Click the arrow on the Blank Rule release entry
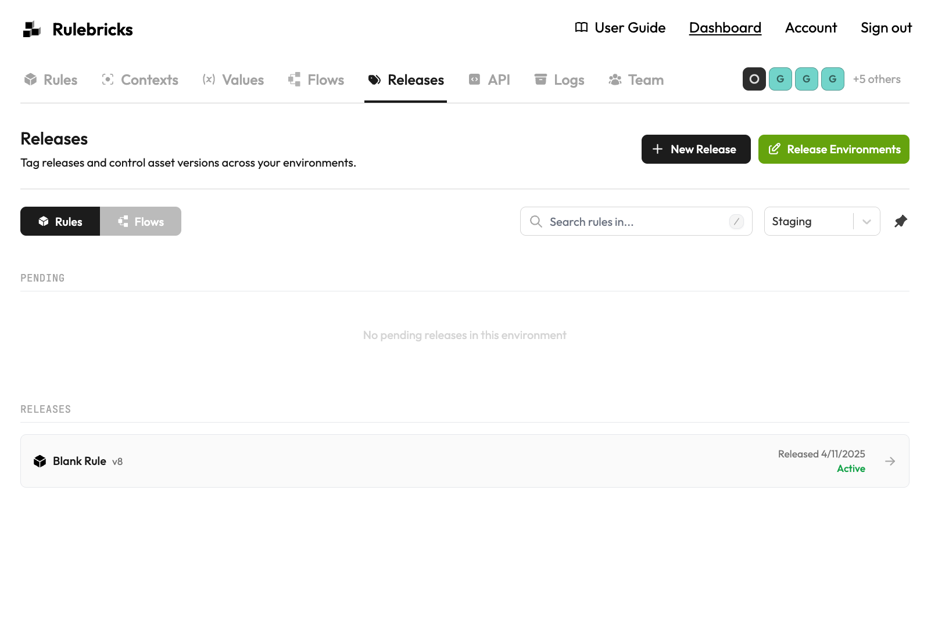This screenshot has width=931, height=638. pos(890,461)
